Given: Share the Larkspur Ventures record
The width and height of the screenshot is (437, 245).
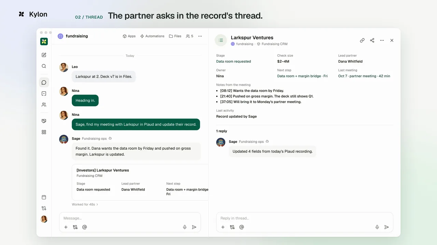Looking at the screenshot, I should pyautogui.click(x=372, y=40).
